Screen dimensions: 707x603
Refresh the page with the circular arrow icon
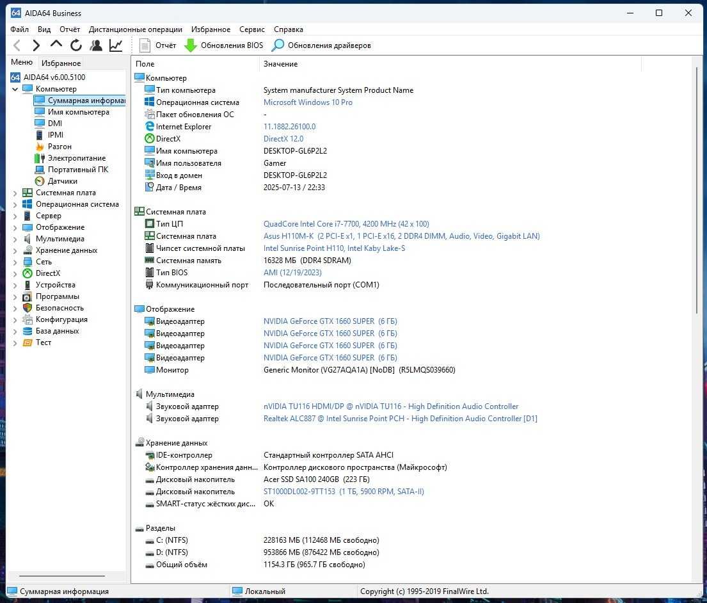pos(75,45)
